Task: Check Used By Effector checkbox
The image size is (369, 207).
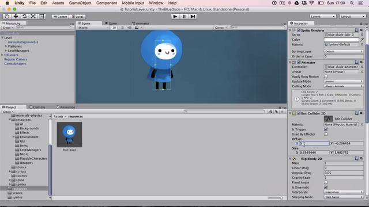Action: tap(326, 134)
